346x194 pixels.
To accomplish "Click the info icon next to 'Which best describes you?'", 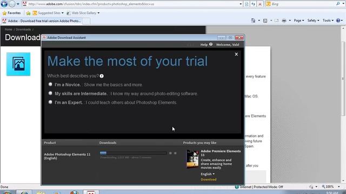I will (x=102, y=76).
